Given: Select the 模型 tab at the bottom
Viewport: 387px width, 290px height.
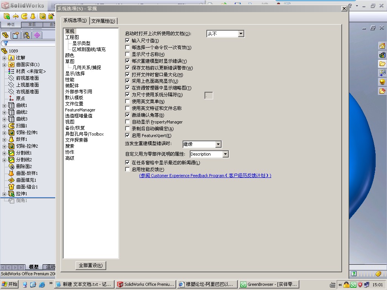Looking at the screenshot, I should (x=34, y=267).
